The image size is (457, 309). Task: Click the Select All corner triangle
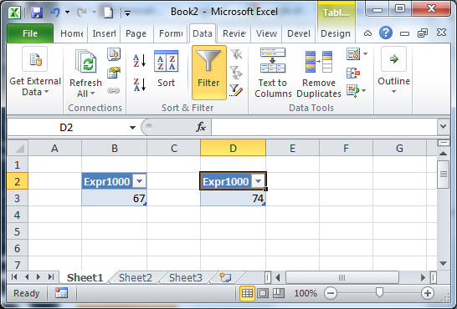click(x=18, y=149)
